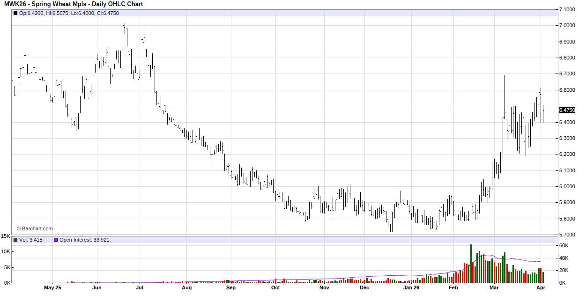Select the Jan 26 date label
The width and height of the screenshot is (579, 302).
[x=411, y=288]
